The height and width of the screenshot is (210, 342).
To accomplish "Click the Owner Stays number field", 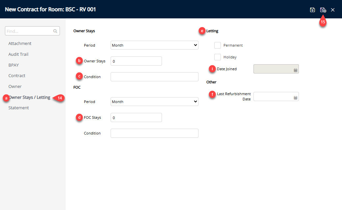I will point(136,61).
